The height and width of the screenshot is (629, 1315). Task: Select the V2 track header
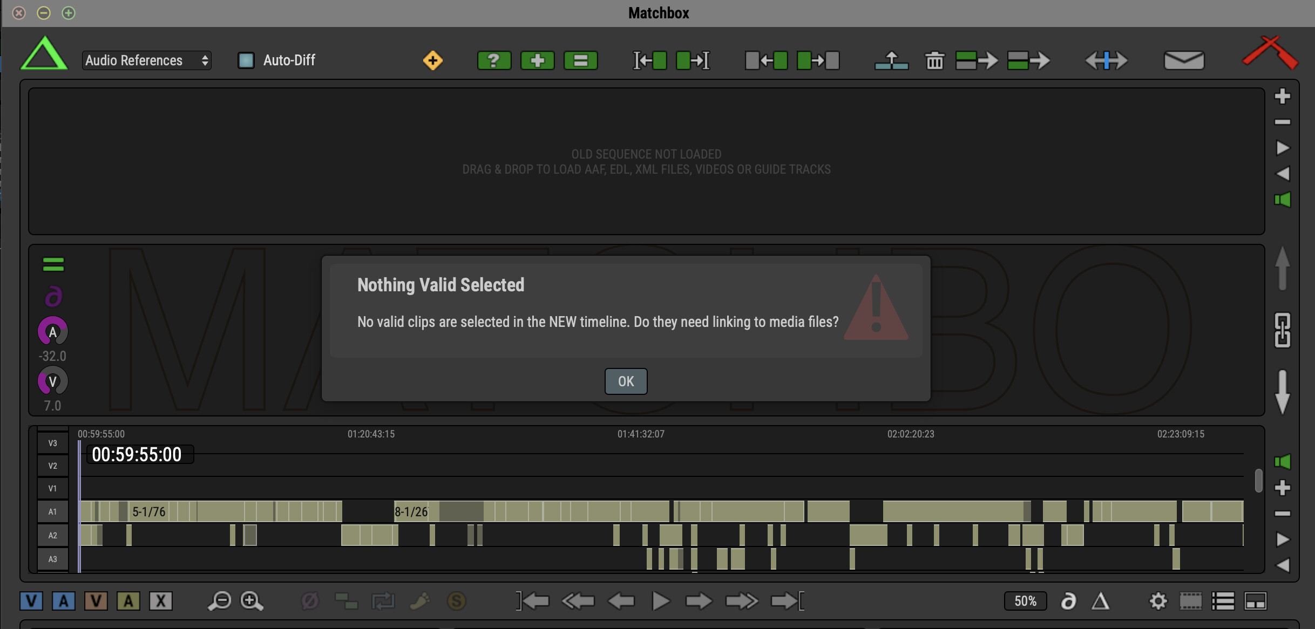52,466
